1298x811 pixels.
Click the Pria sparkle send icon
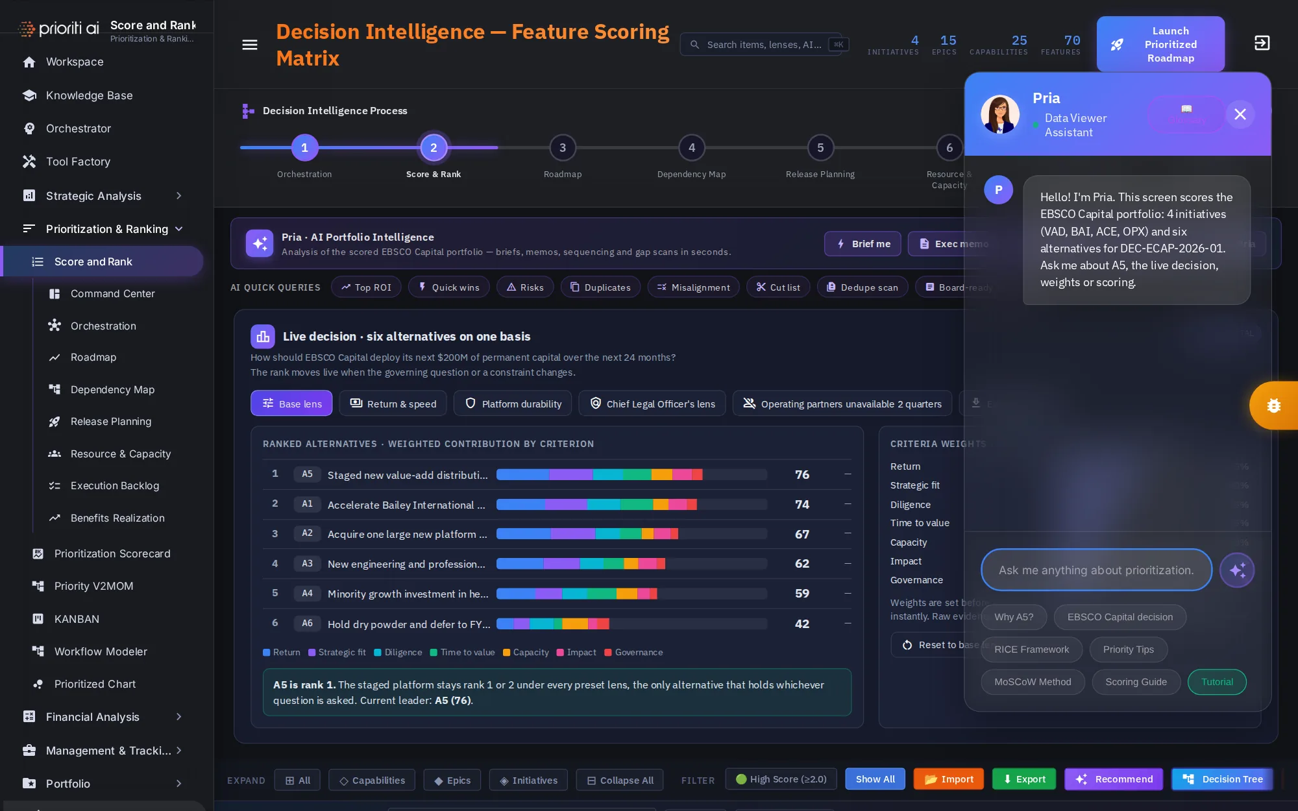pos(1237,570)
